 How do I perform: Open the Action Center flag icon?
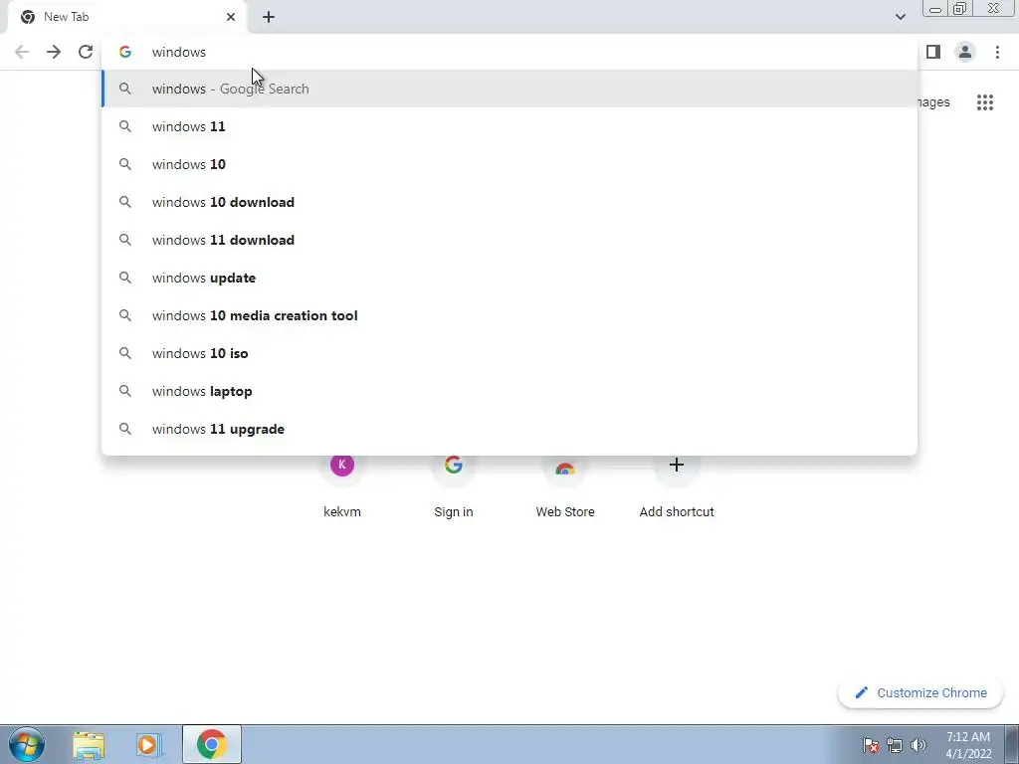tap(871, 745)
